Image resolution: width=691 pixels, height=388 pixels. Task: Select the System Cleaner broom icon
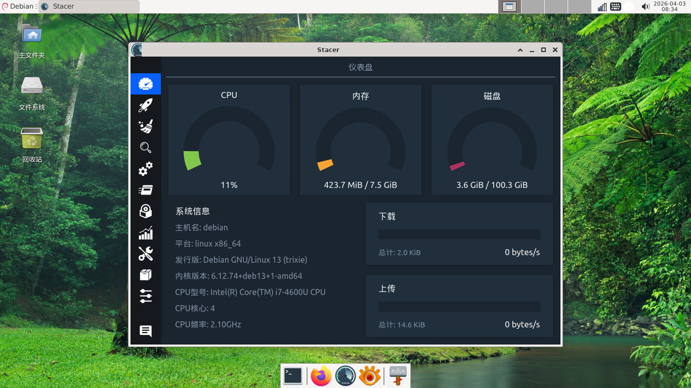(x=146, y=126)
